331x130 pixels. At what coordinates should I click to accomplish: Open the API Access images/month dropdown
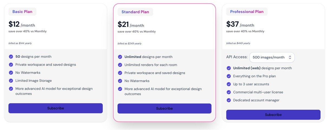pos(272,57)
